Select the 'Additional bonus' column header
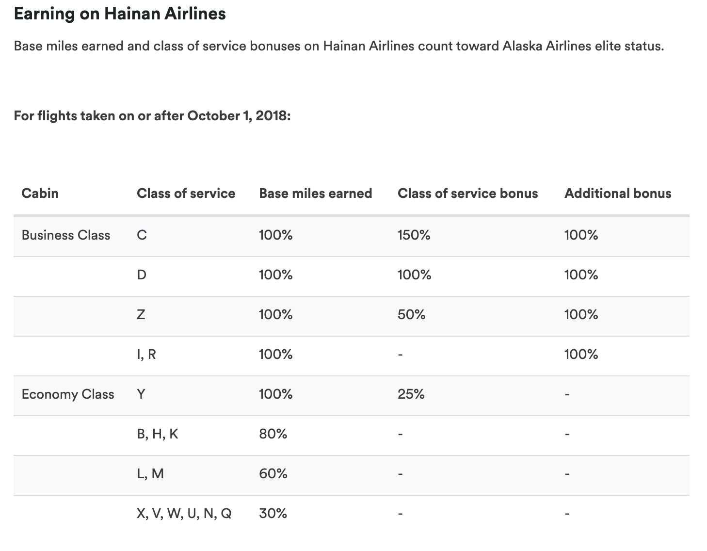The height and width of the screenshot is (551, 707). [617, 194]
